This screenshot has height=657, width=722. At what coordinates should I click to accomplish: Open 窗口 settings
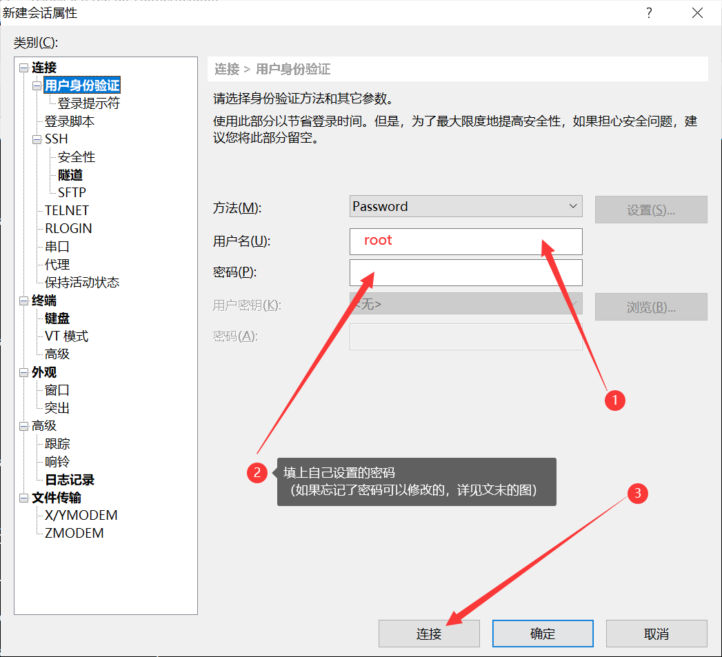tap(57, 390)
